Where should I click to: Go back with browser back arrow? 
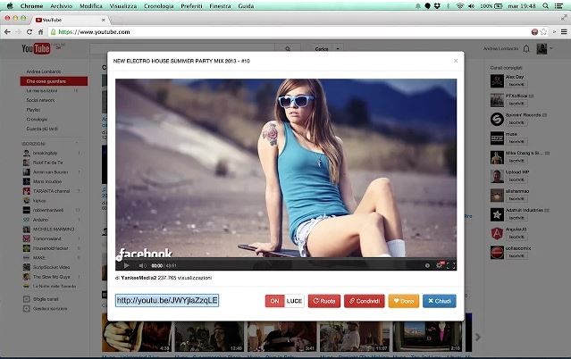click(x=7, y=32)
